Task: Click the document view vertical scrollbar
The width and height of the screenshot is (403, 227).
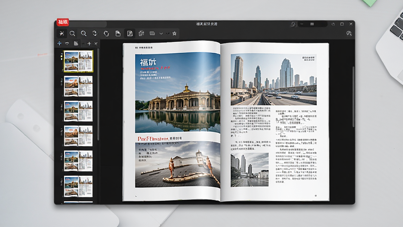Action: point(353,97)
